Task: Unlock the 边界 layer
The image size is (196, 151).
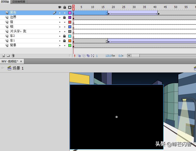Action: [x=64, y=17]
